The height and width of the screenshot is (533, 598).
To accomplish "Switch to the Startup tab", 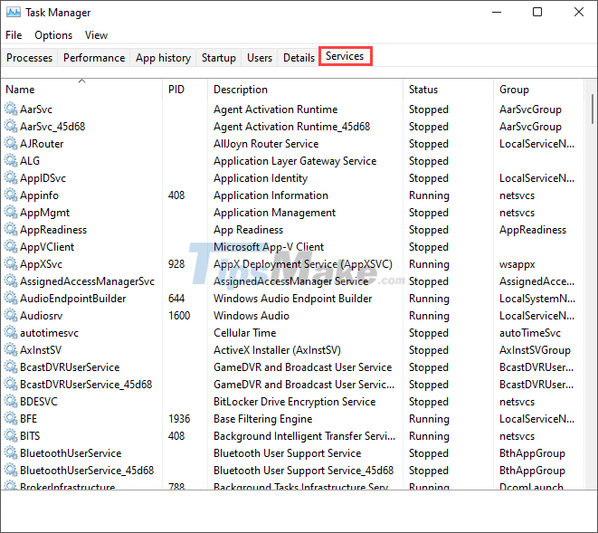I will coord(219,58).
